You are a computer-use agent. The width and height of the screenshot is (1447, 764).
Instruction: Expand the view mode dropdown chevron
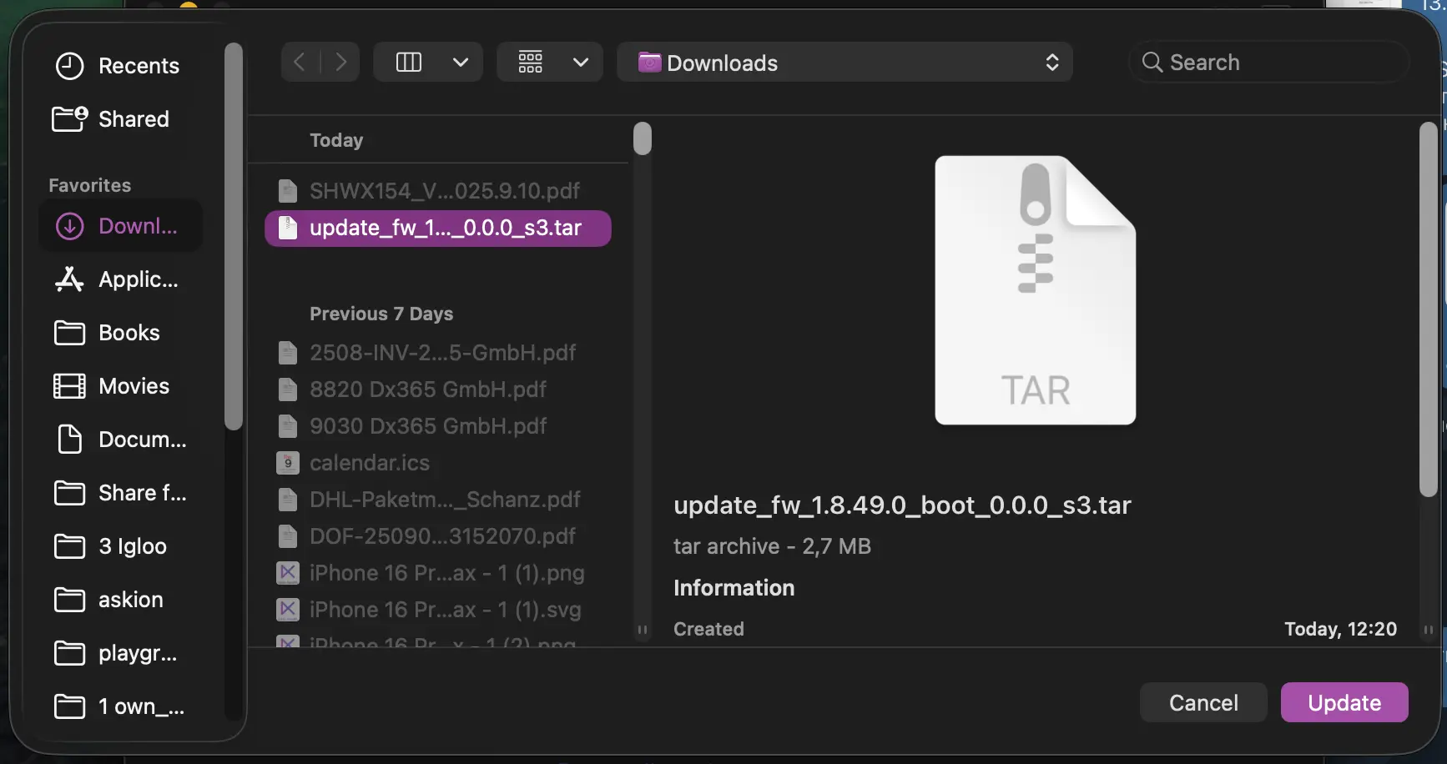tap(460, 63)
